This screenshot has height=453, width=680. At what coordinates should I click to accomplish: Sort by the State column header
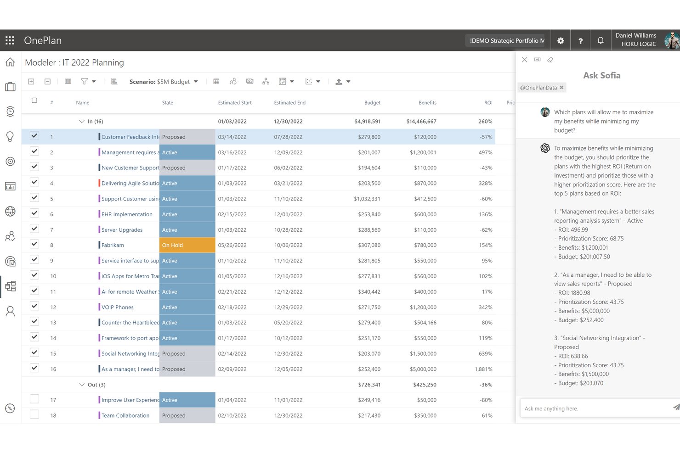(x=168, y=103)
